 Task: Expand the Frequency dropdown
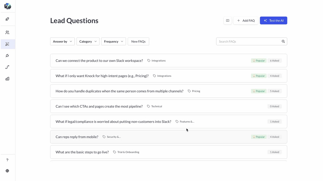113,41
